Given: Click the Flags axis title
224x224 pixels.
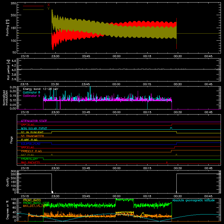Looking at the screenshot, I should (x=11, y=140).
